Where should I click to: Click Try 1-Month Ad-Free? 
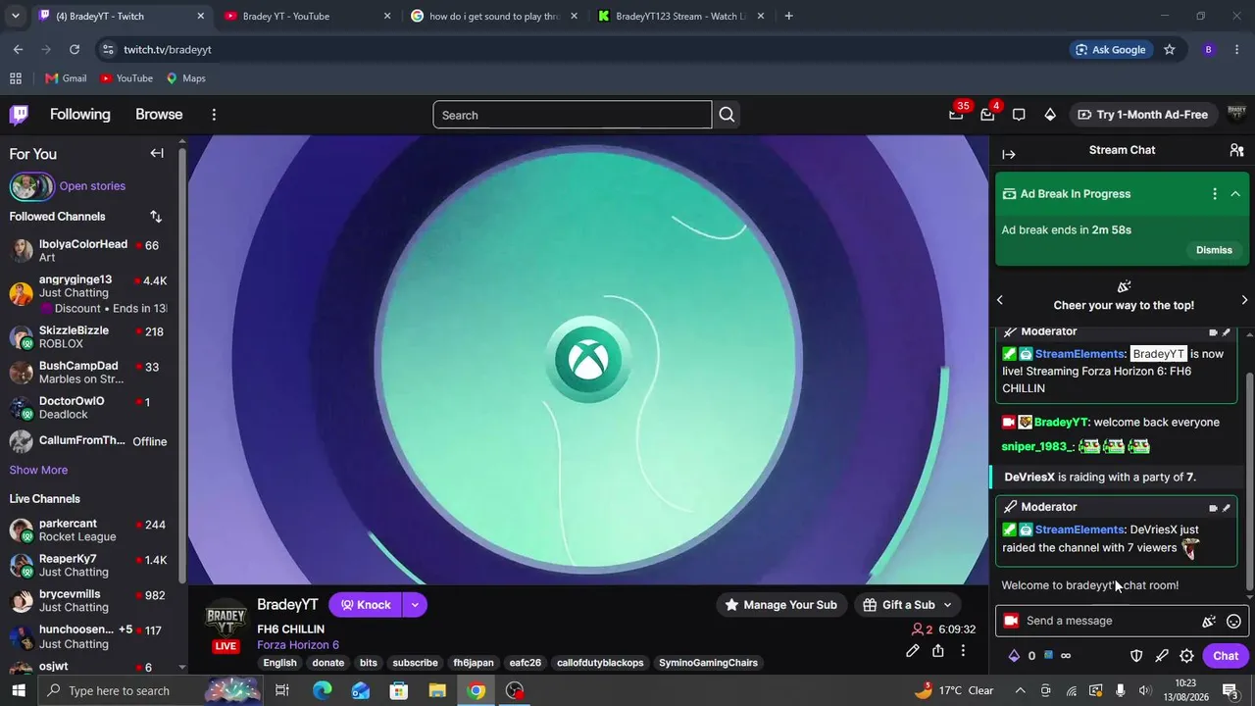point(1142,115)
